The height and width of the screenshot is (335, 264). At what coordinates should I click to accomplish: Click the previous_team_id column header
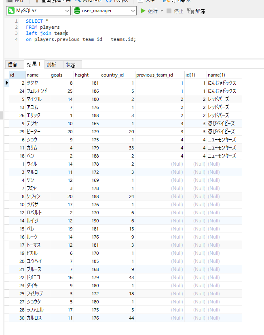pyautogui.click(x=160, y=75)
